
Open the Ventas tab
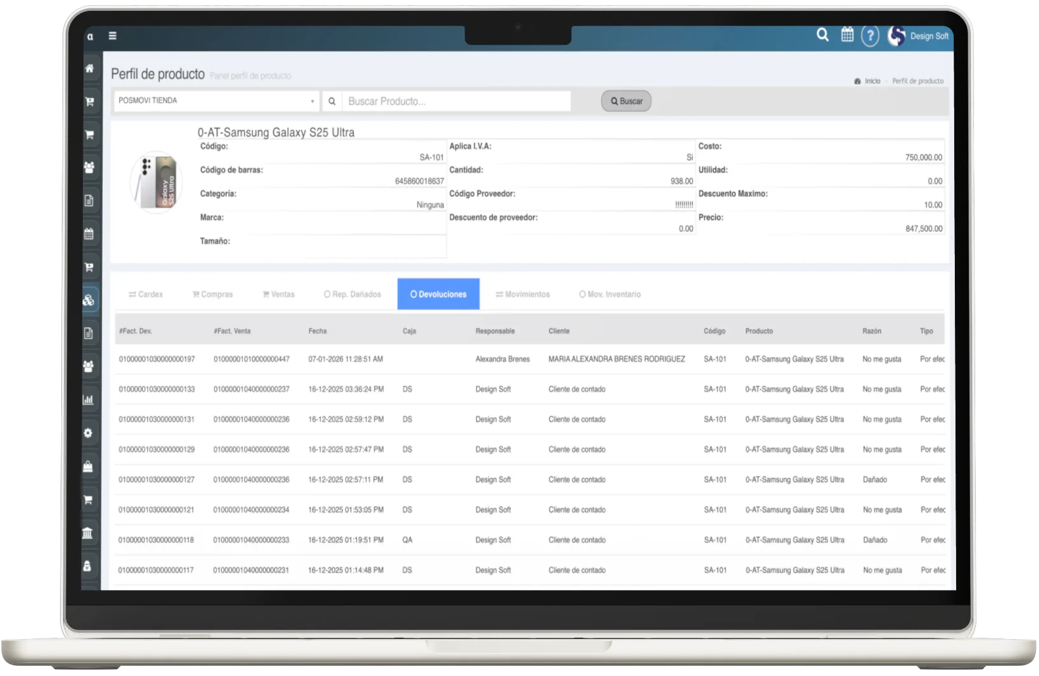tap(279, 294)
